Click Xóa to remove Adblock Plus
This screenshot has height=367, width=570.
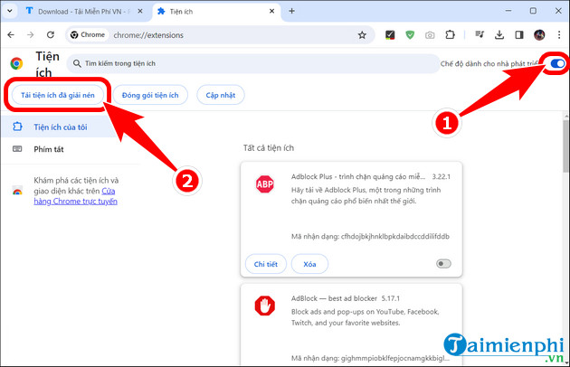coord(309,264)
